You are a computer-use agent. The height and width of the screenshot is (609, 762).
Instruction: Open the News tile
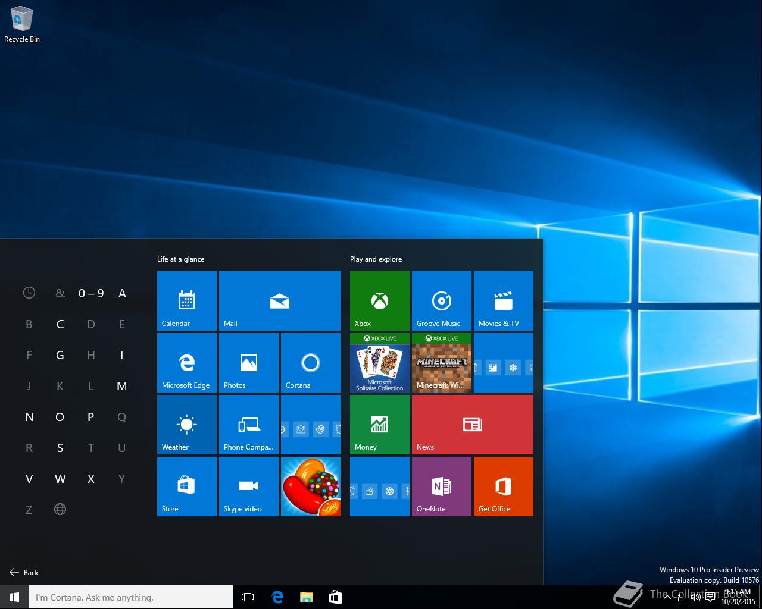click(x=473, y=425)
